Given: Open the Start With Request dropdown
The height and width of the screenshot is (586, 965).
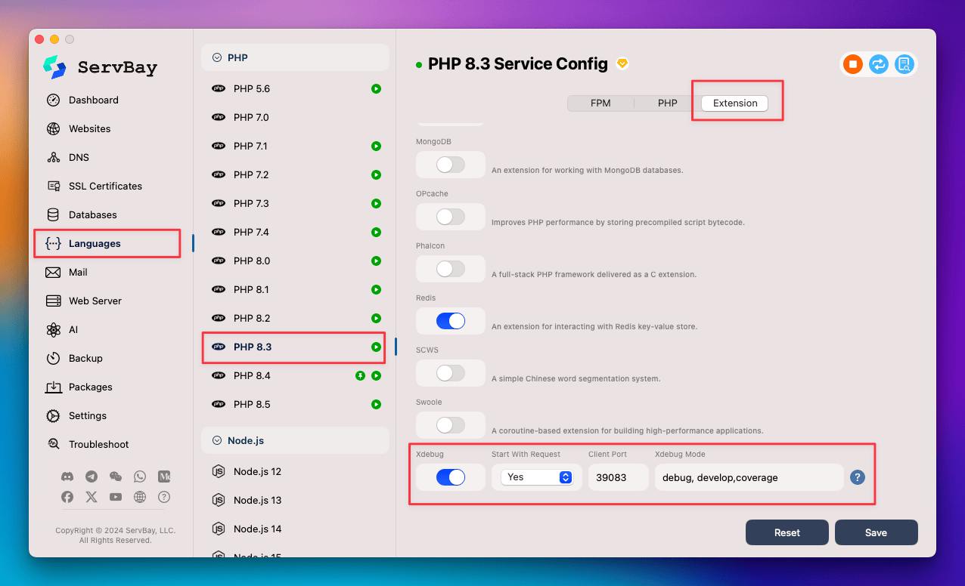Looking at the screenshot, I should point(537,477).
